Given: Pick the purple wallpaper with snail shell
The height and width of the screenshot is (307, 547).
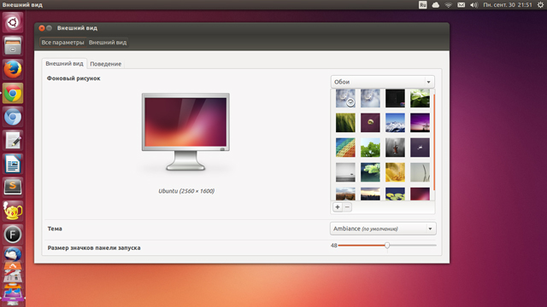Looking at the screenshot, I should point(370,123).
